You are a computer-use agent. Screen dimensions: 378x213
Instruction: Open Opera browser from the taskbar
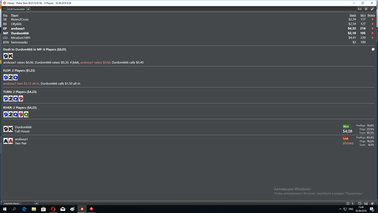point(53,209)
